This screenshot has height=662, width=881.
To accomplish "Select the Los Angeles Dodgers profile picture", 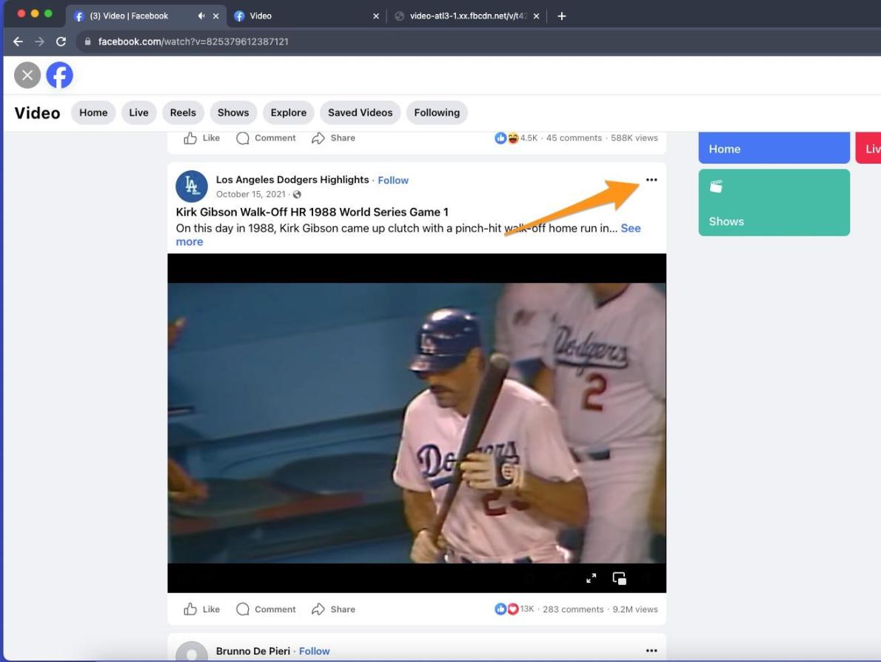I will click(191, 186).
